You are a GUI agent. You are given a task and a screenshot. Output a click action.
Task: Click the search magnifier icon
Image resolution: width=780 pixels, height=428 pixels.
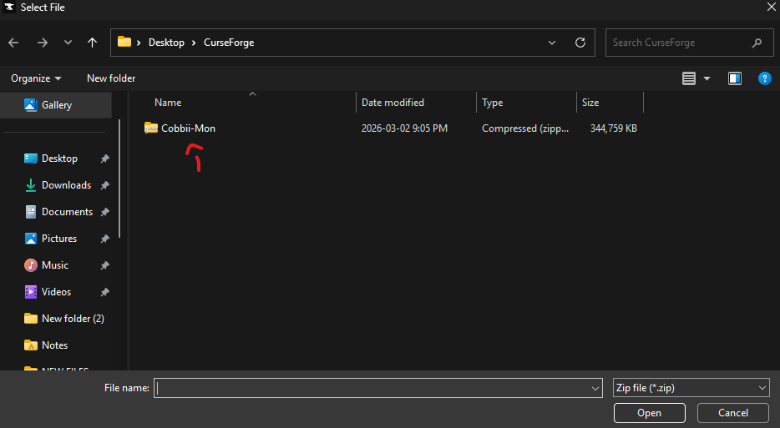[x=757, y=43]
